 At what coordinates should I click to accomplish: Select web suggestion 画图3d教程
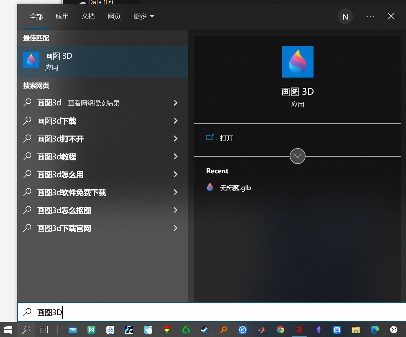click(x=103, y=156)
